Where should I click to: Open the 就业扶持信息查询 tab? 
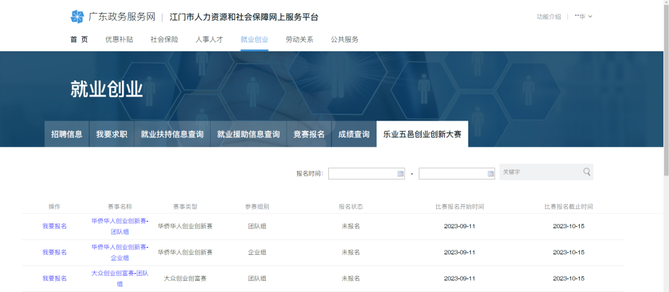pos(172,134)
